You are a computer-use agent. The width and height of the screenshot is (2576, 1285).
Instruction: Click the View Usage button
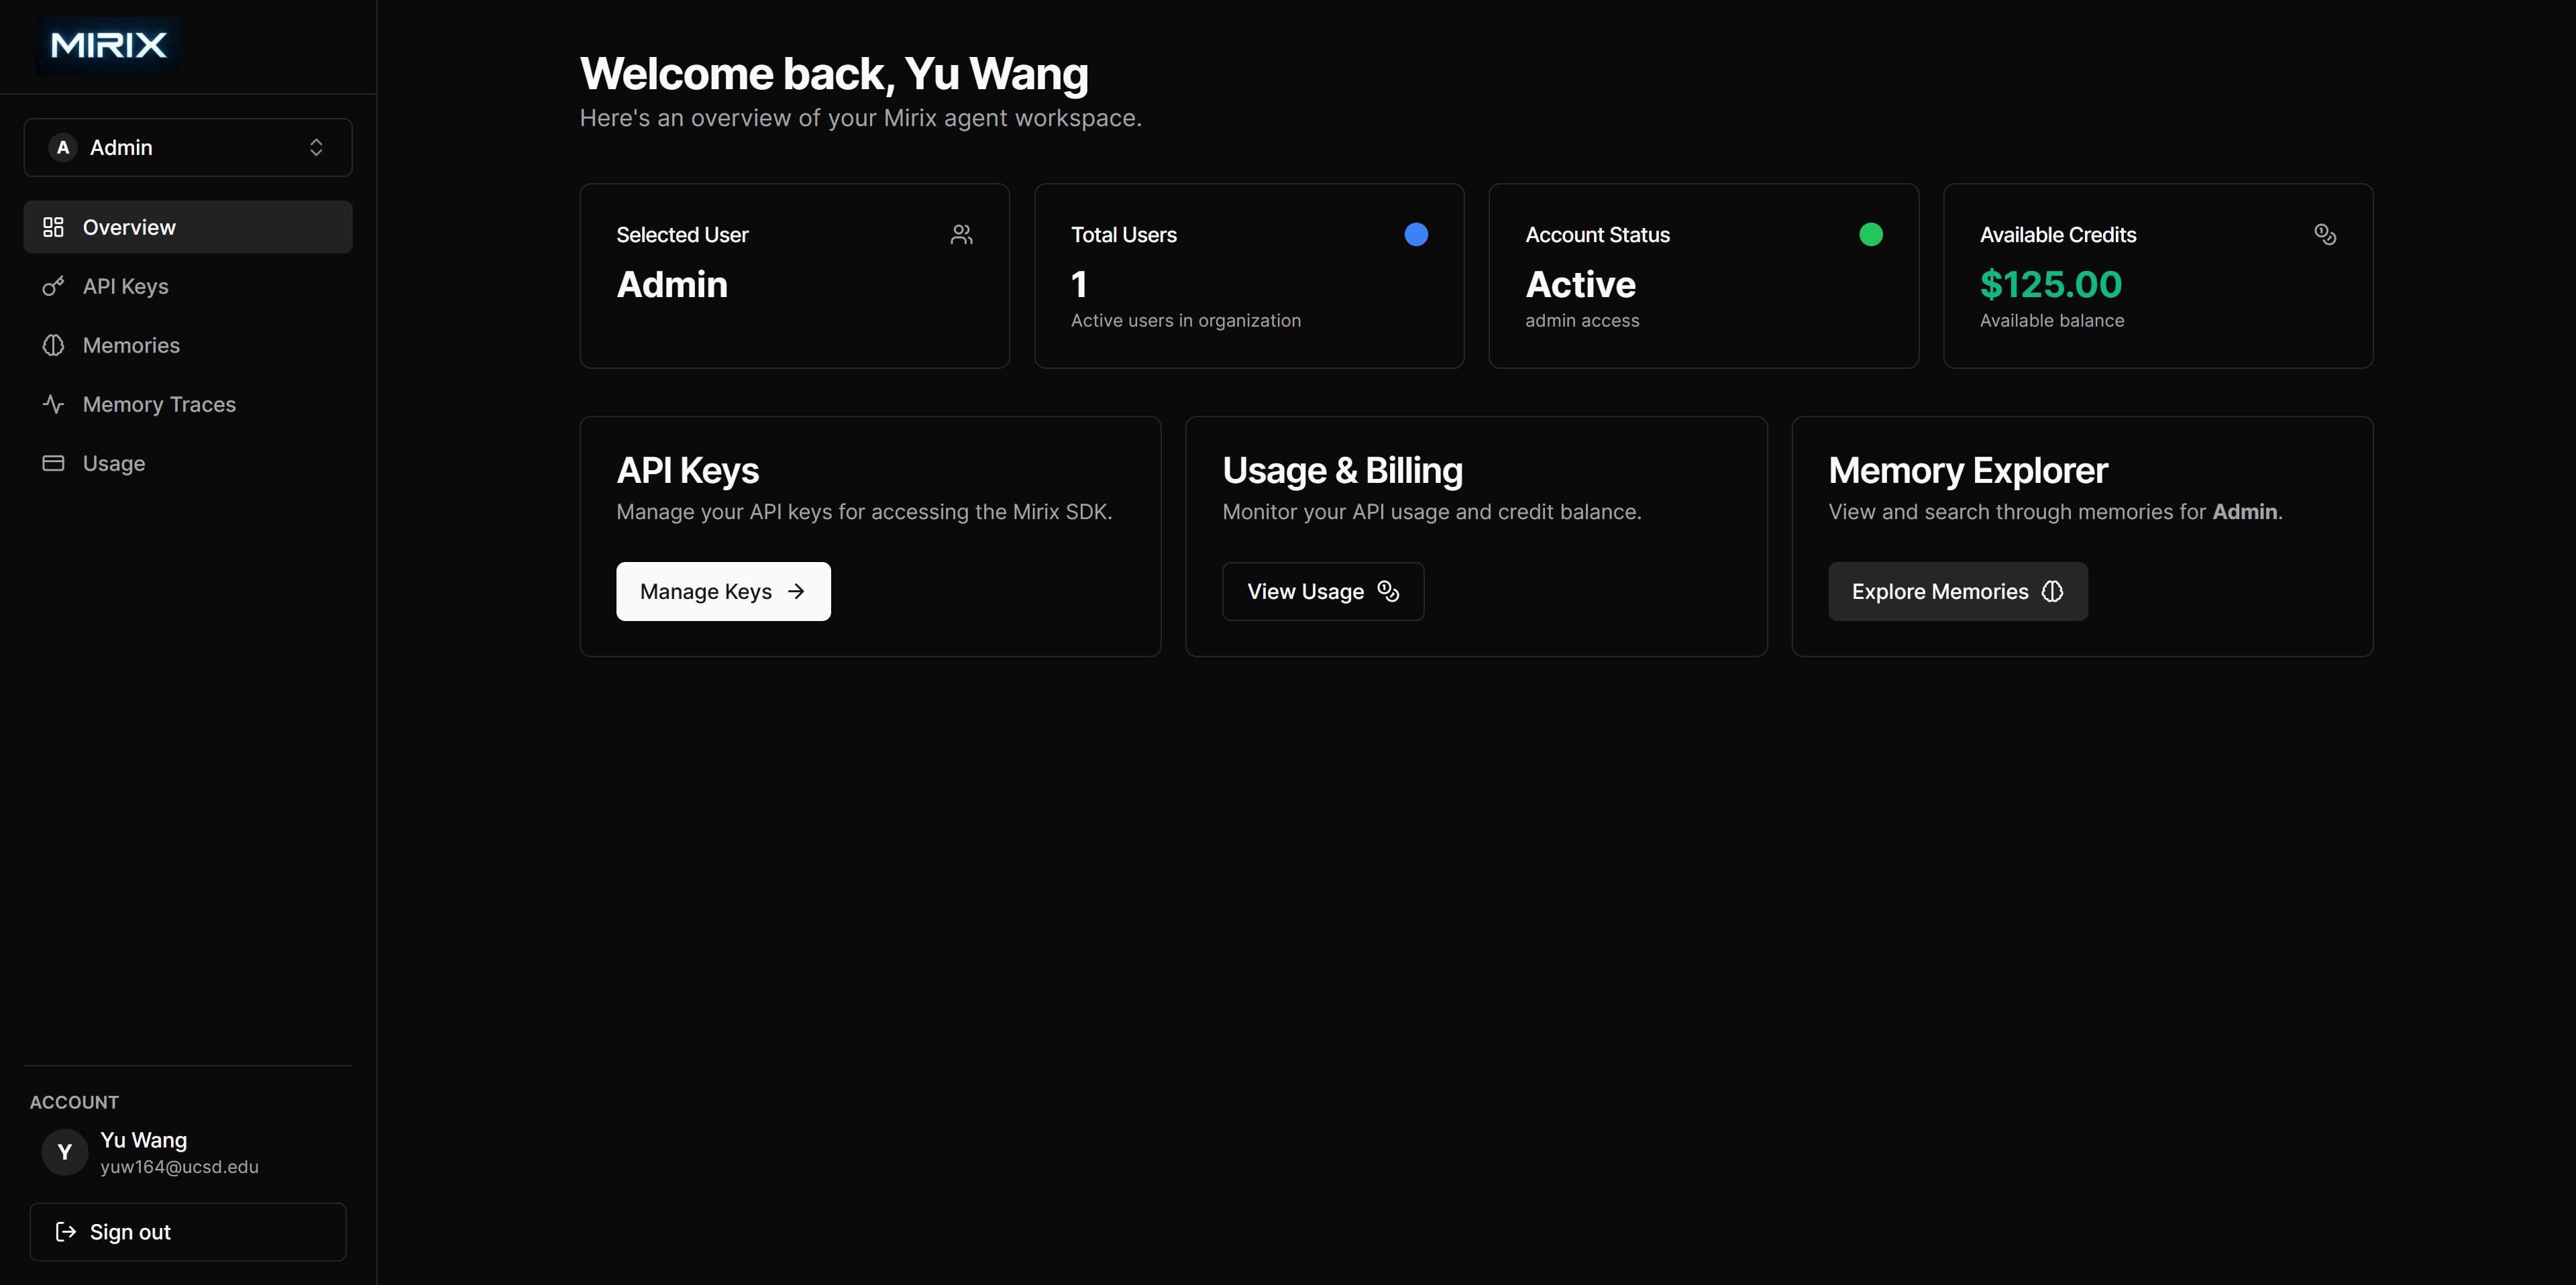(x=1322, y=592)
